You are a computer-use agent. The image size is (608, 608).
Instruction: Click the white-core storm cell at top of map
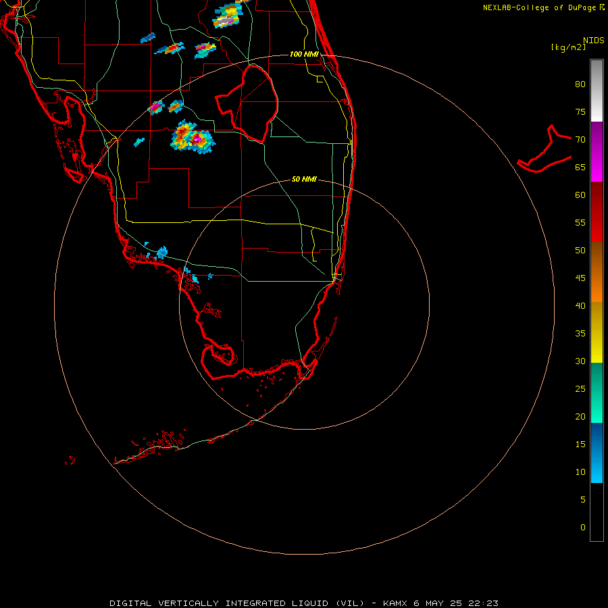coord(228,16)
